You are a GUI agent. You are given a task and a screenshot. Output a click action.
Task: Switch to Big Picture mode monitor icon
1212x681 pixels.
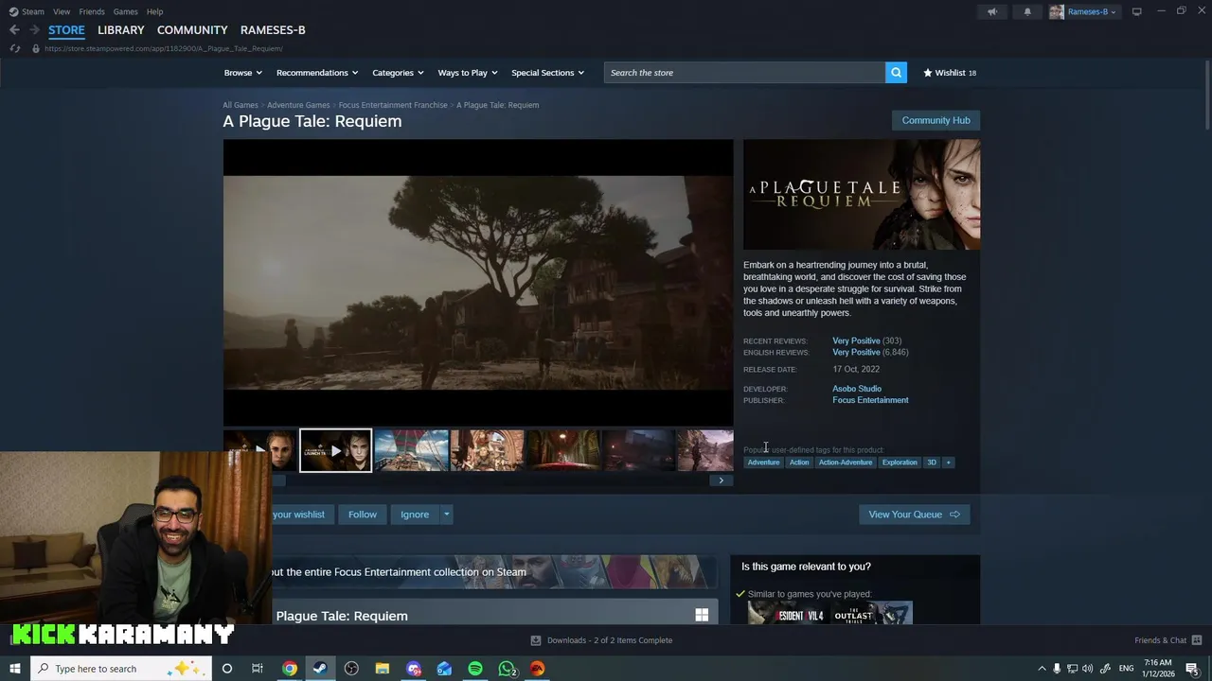(x=1136, y=11)
